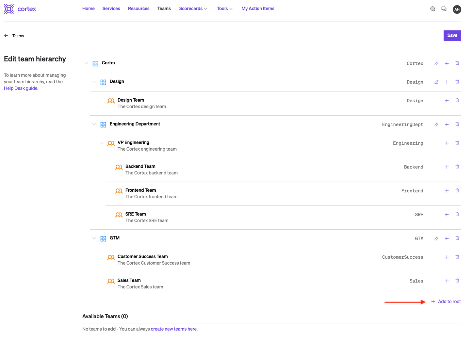Click Add to root
473x342 pixels.
tap(446, 301)
